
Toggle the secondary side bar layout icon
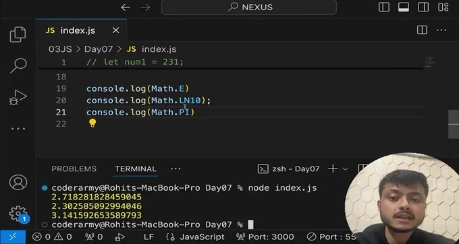tap(423, 7)
